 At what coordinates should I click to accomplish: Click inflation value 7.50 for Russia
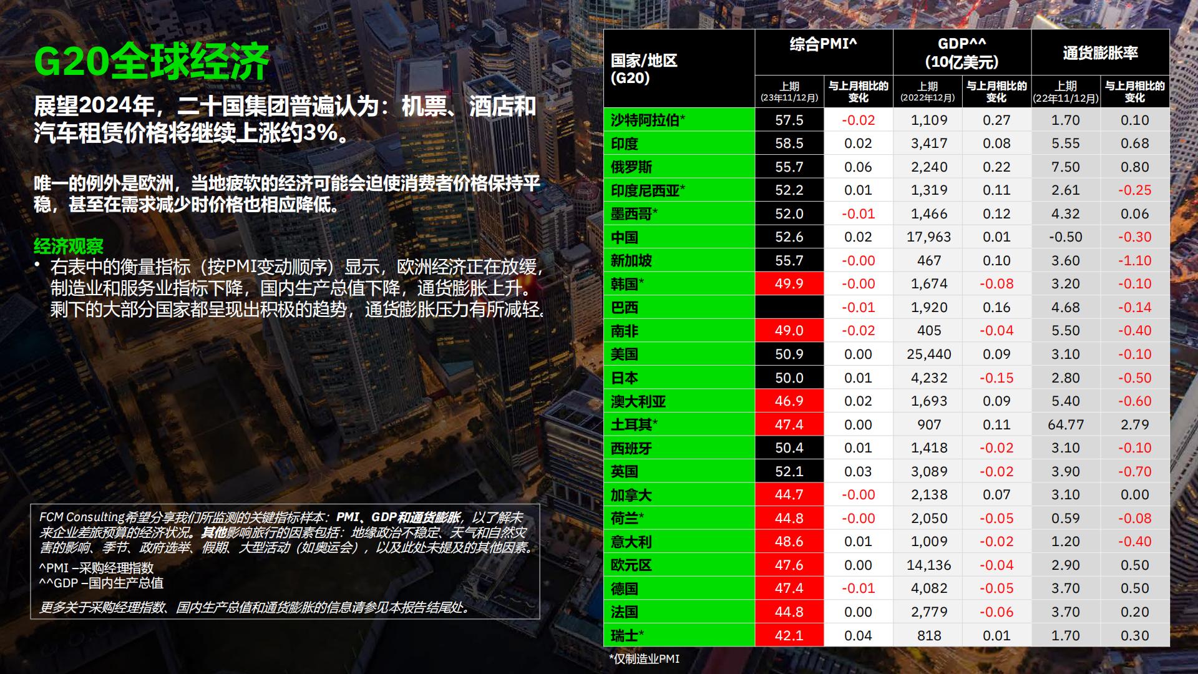click(x=1066, y=167)
